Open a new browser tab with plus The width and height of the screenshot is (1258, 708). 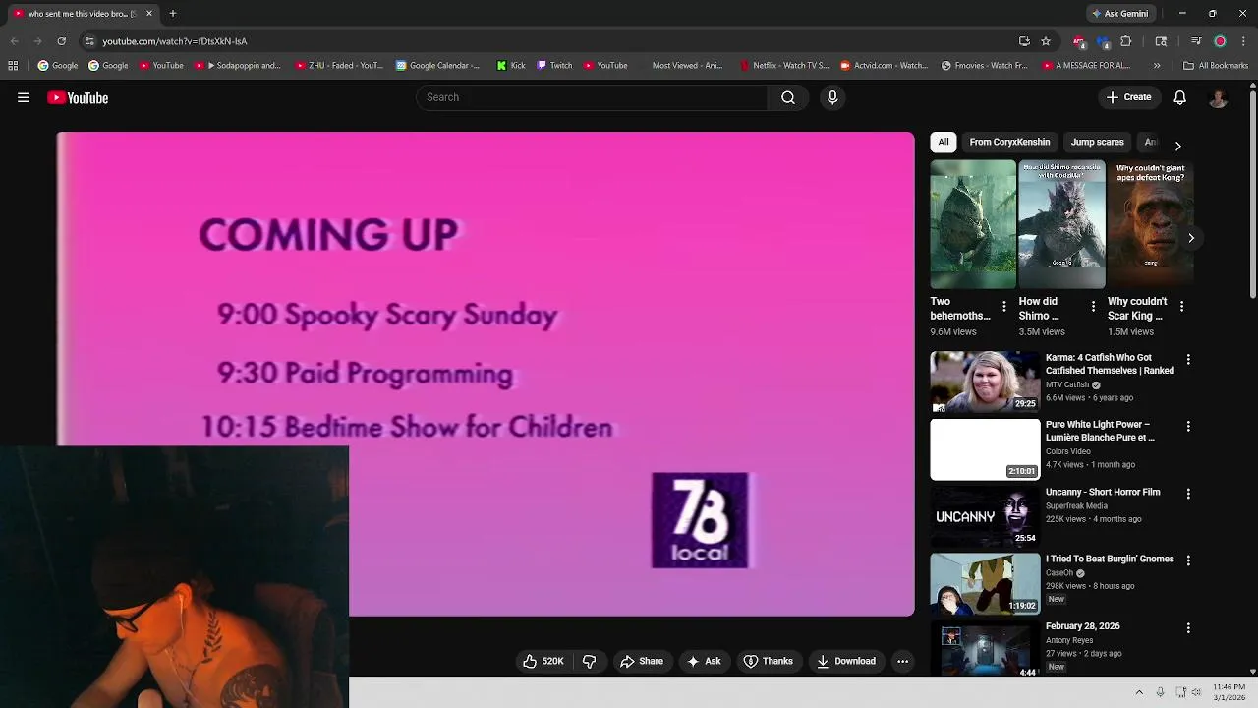click(x=173, y=14)
